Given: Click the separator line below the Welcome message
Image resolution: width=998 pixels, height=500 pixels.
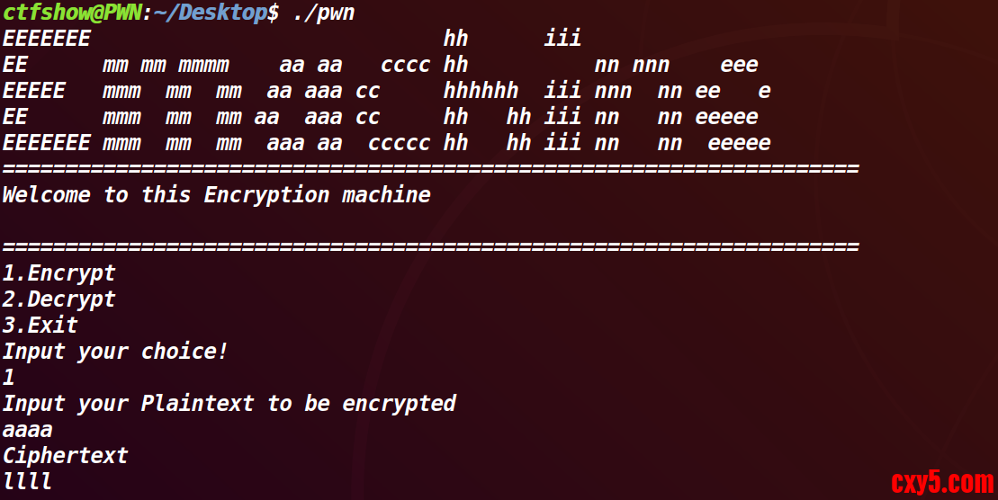Looking at the screenshot, I should click(430, 247).
